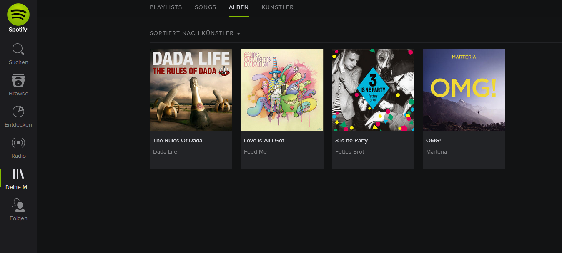Click the Folgen label in sidebar
562x253 pixels.
(18, 218)
